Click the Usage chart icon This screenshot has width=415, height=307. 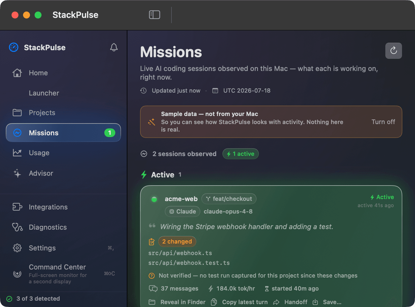(17, 153)
